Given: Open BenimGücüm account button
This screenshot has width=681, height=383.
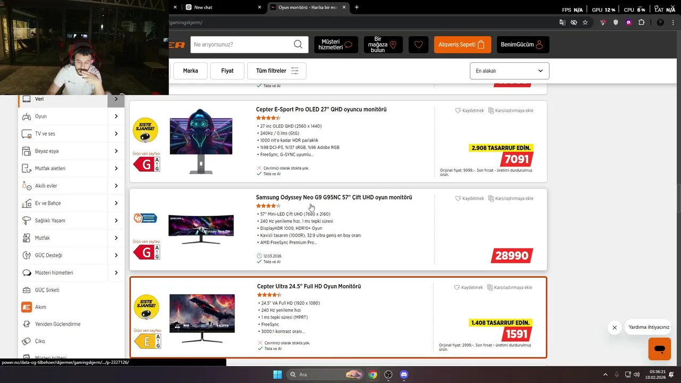Looking at the screenshot, I should pos(523,45).
